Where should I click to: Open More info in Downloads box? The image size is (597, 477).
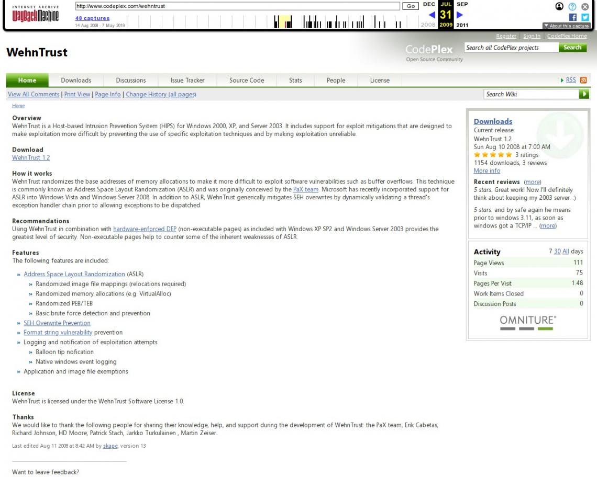point(487,171)
